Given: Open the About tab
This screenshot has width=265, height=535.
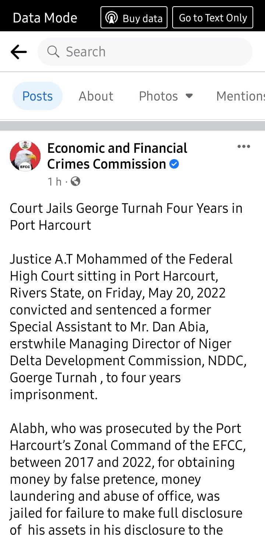Looking at the screenshot, I should coord(96,96).
